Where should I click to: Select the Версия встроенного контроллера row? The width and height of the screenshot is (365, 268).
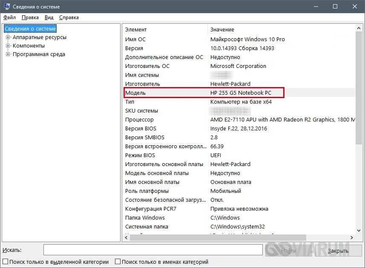click(239, 147)
